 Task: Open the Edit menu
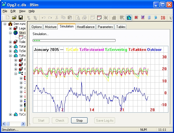[x=13, y=11]
